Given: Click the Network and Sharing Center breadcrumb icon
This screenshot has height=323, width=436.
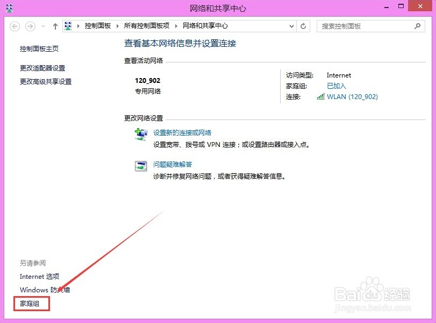Looking at the screenshot, I should coord(68,25).
